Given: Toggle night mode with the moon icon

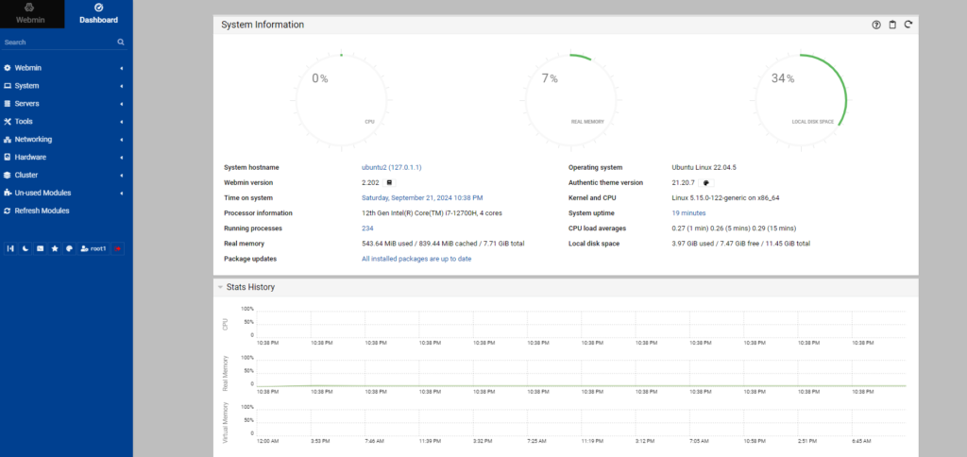Looking at the screenshot, I should tap(25, 248).
